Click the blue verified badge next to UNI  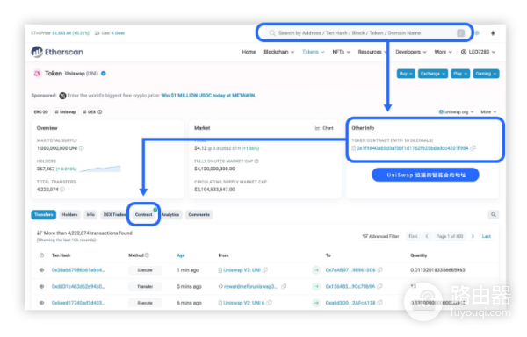[104, 74]
